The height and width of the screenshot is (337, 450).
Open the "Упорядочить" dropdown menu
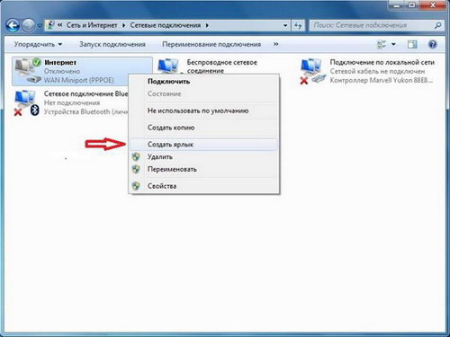point(38,44)
